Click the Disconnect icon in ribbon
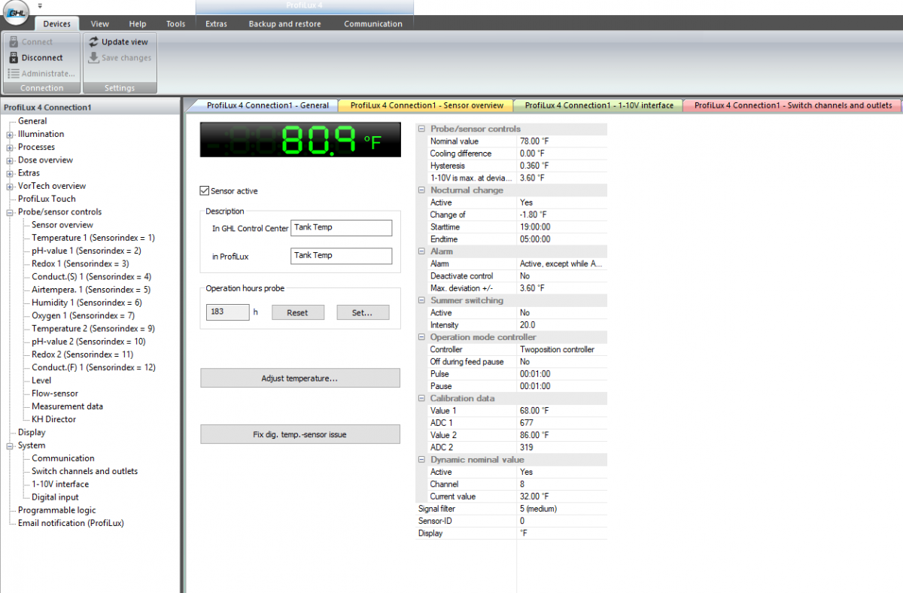This screenshot has height=593, width=903. pyautogui.click(x=14, y=58)
